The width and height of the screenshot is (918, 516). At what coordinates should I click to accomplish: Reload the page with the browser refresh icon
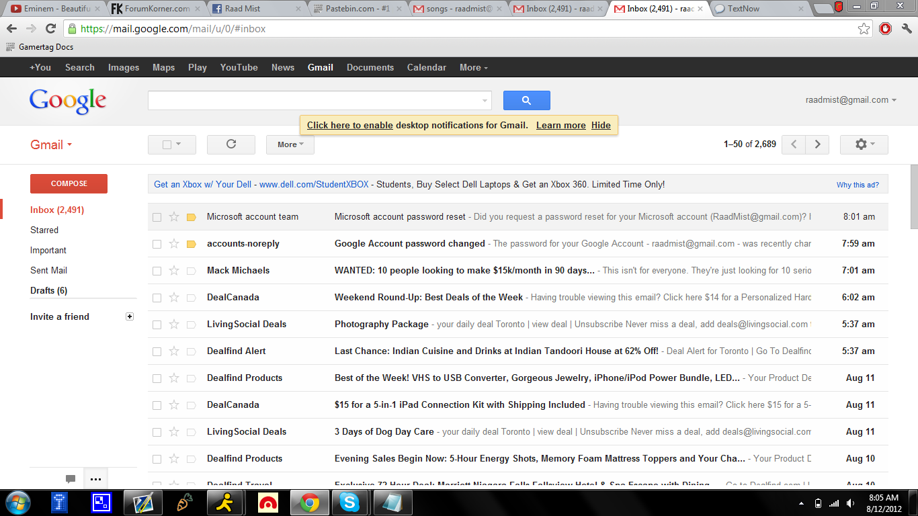coord(50,29)
